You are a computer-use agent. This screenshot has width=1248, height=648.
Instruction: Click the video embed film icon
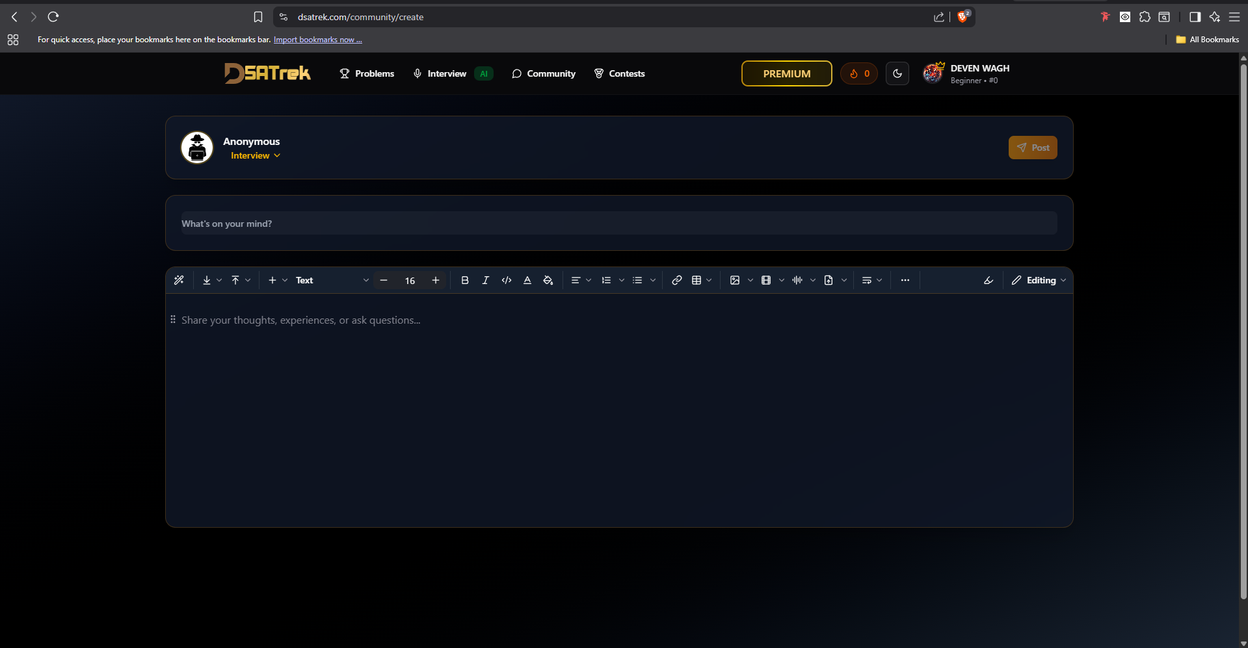pos(766,280)
